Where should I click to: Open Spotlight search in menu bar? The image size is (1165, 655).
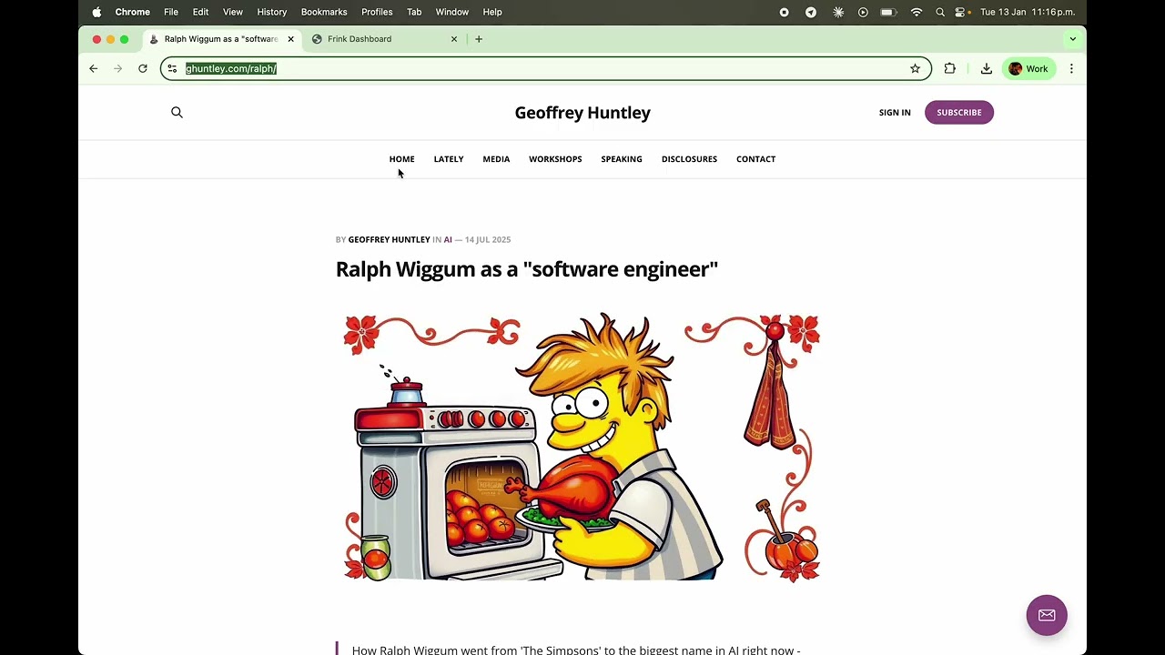point(940,12)
